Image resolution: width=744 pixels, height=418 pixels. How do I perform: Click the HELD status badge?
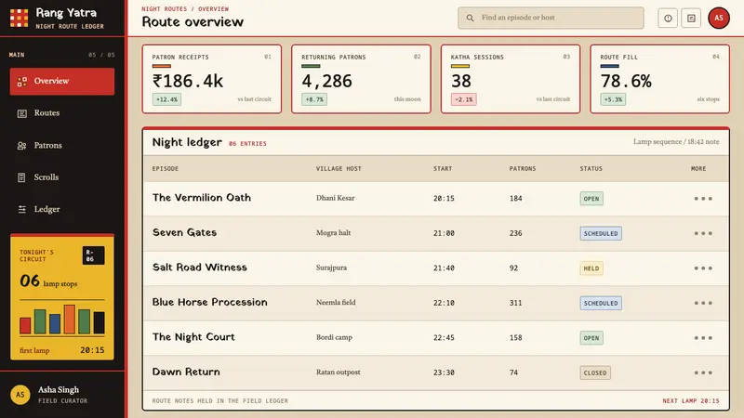click(x=591, y=268)
